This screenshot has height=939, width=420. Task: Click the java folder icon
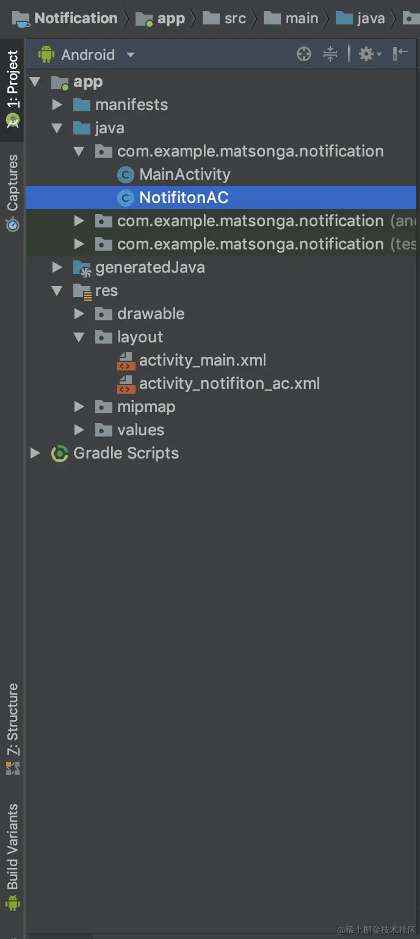82,128
